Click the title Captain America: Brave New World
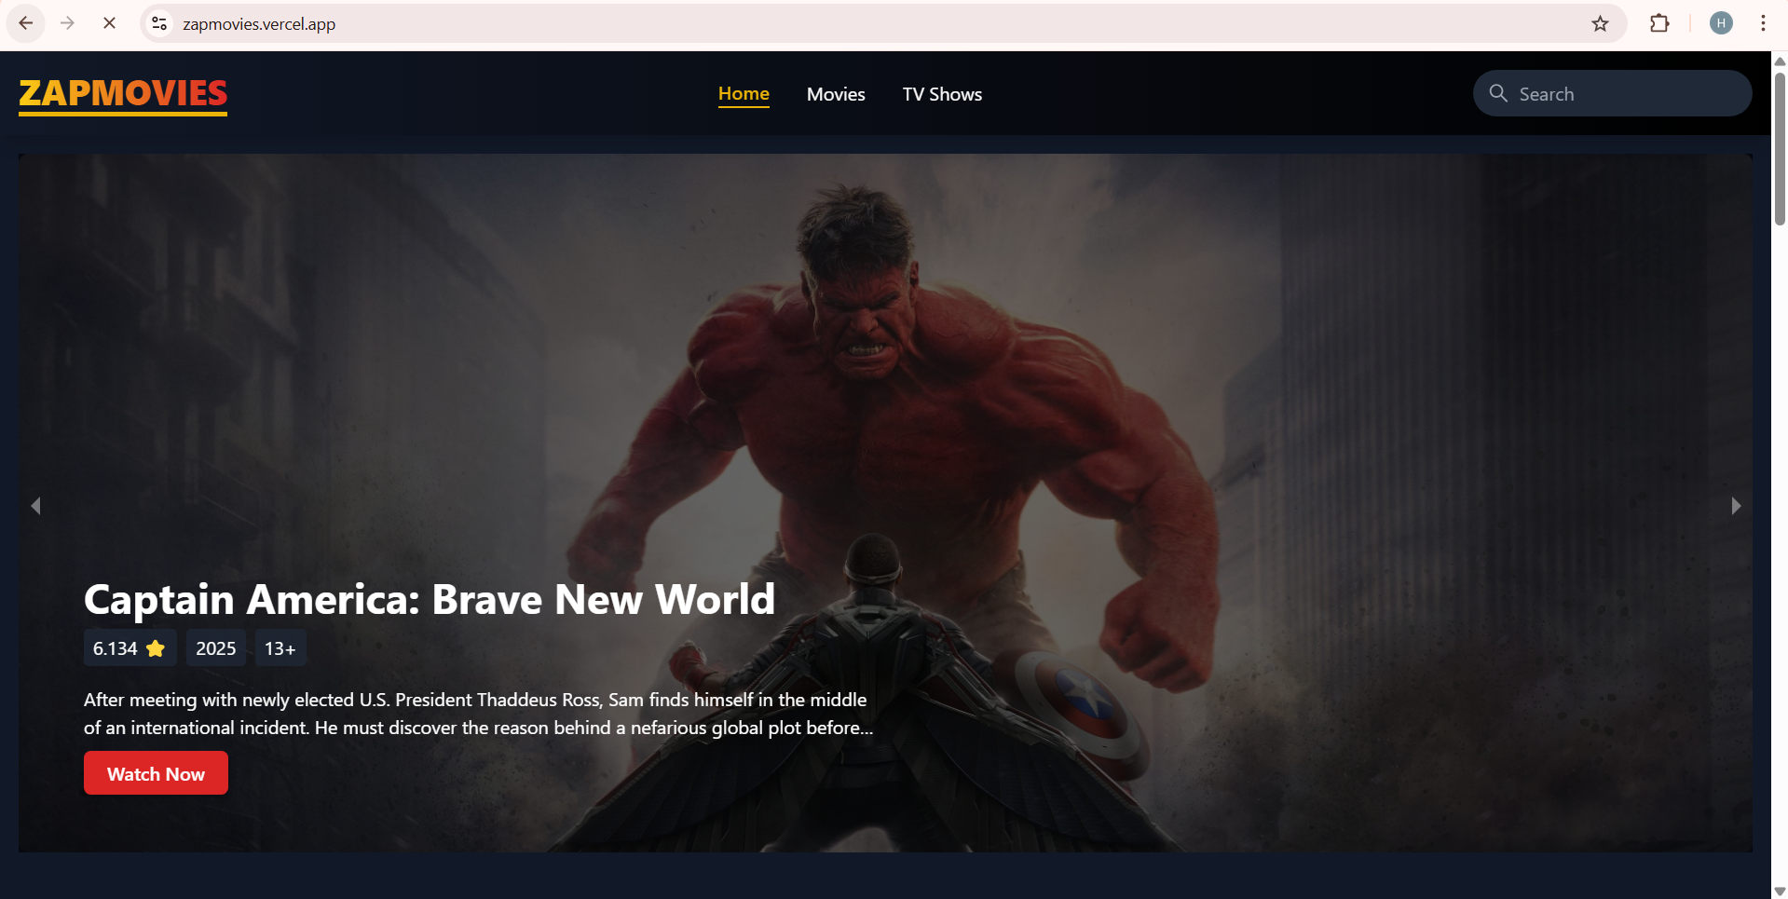This screenshot has height=899, width=1788. click(430, 599)
